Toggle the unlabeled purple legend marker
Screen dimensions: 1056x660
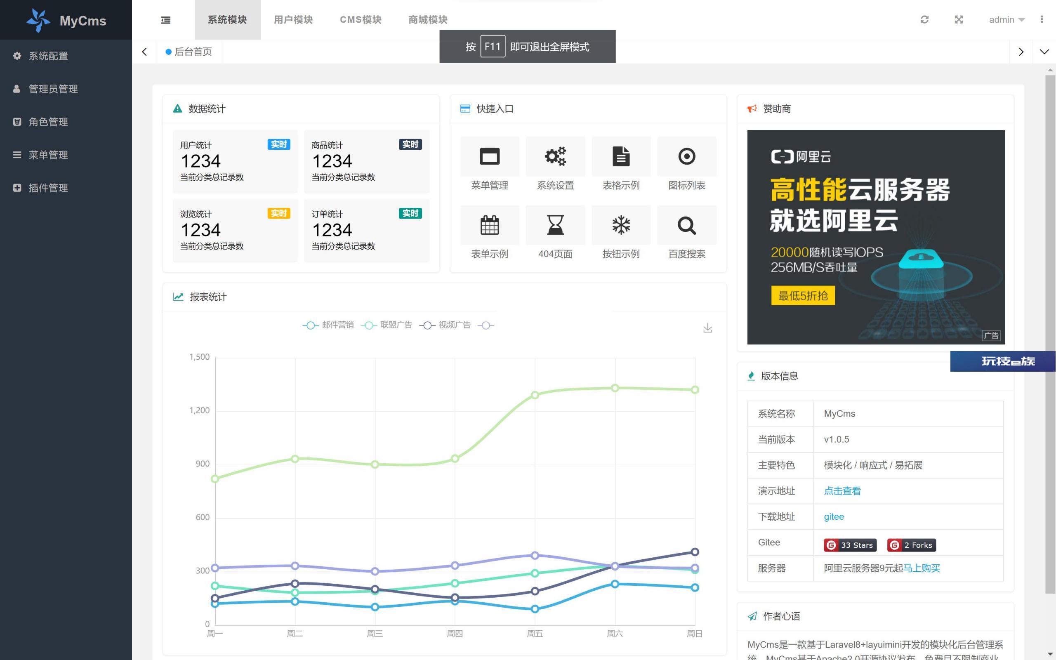click(486, 325)
